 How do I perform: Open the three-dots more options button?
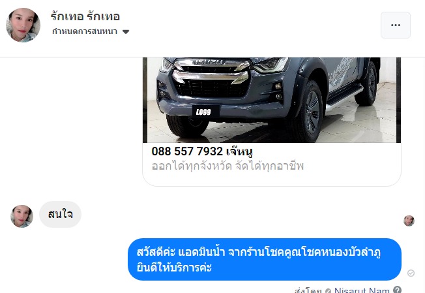coord(396,25)
